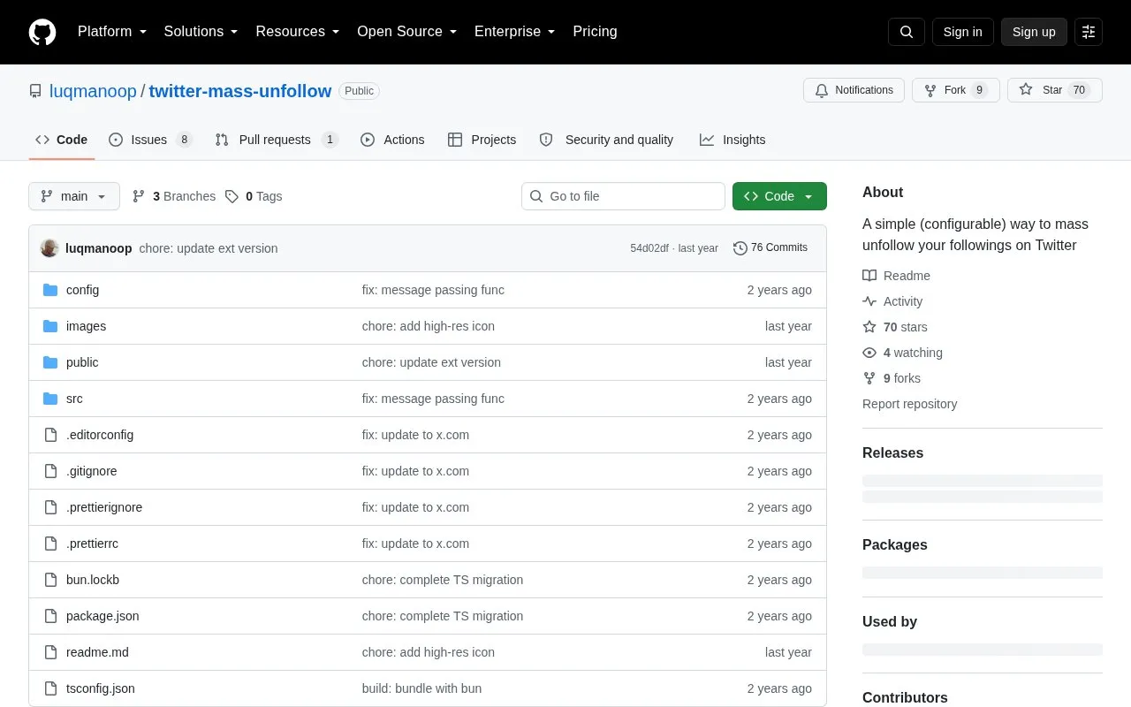The image size is (1131, 707).
Task: Switch to the Issues tab
Action: click(x=150, y=140)
